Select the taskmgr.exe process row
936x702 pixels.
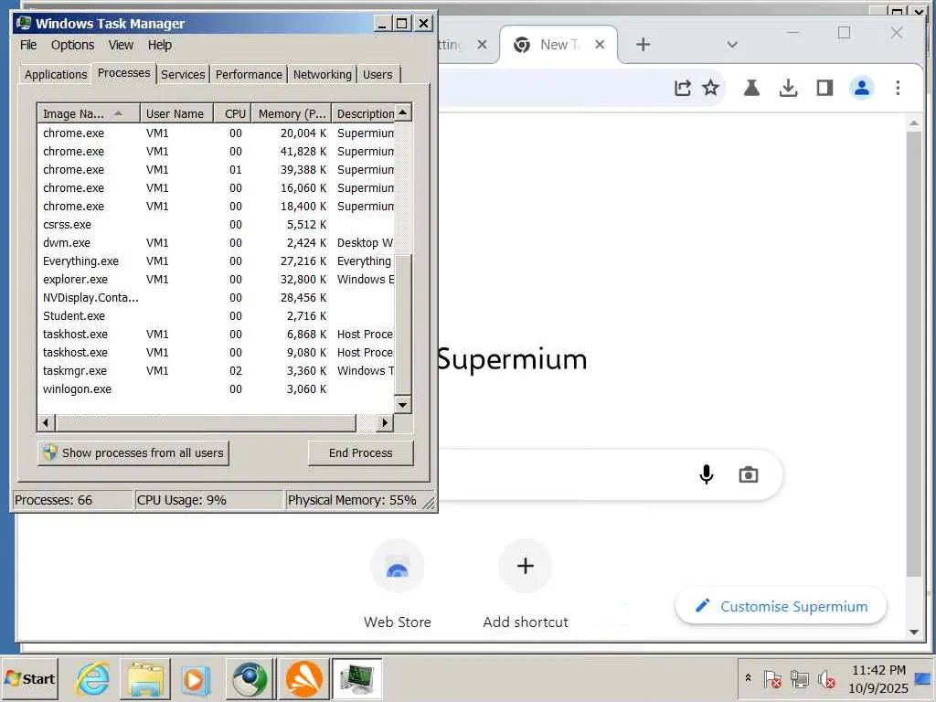(x=216, y=371)
